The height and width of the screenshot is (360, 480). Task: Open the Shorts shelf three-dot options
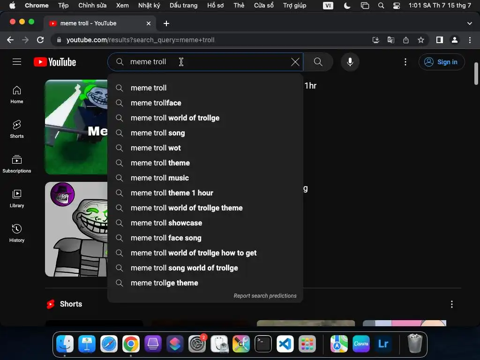452,304
